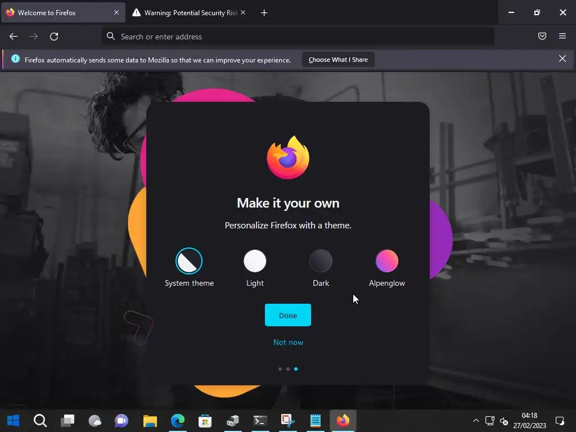The image size is (576, 432).
Task: Click the second onboarding step dot
Action: 288,369
